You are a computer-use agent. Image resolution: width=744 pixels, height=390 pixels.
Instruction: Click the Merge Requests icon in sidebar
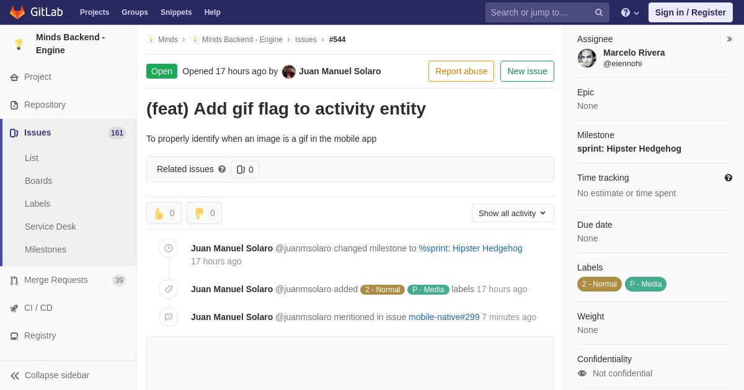[x=14, y=280]
